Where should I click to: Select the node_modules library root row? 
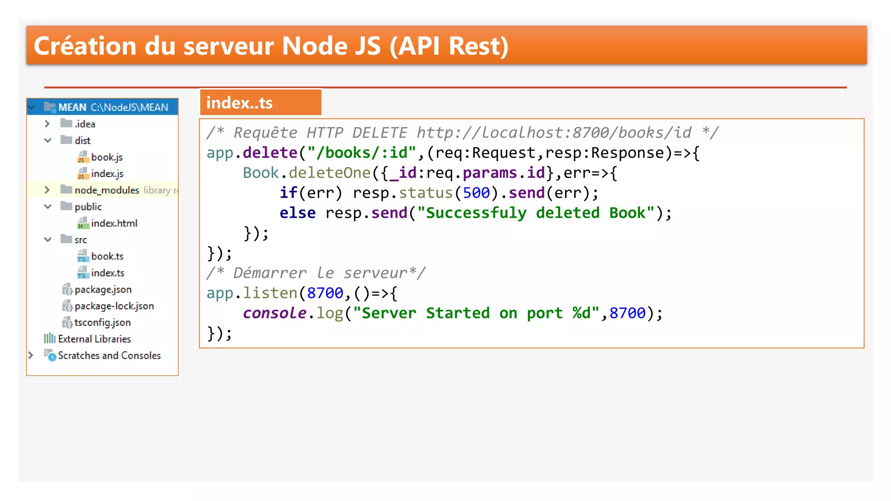pos(103,190)
